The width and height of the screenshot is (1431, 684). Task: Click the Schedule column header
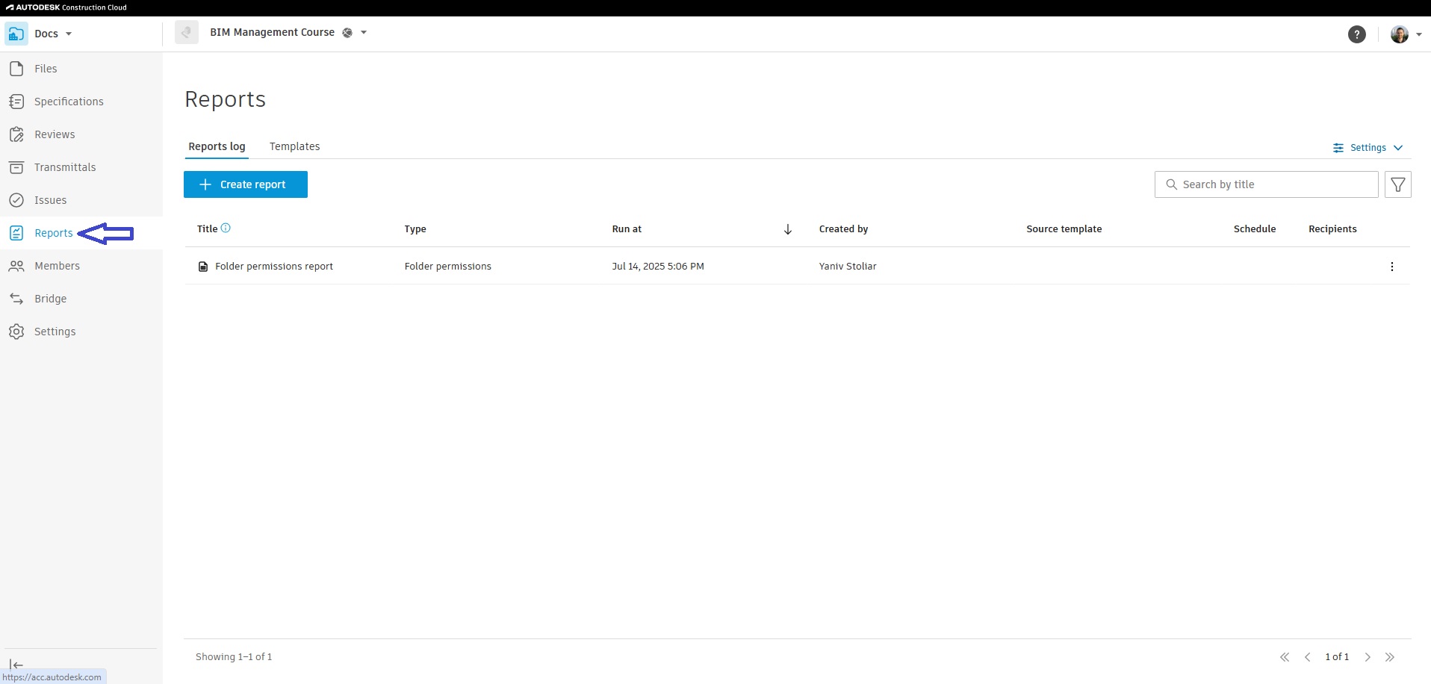[x=1255, y=229]
